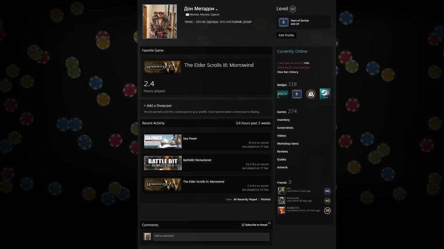Click the round hooded figure badge
Image resolution: width=444 pixels, height=249 pixels.
[x=311, y=94]
